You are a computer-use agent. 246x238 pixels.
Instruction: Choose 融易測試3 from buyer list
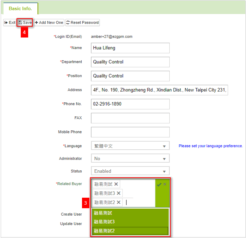coord(130,222)
